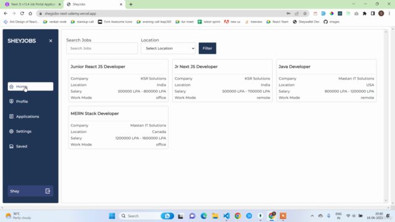Click the Settings gear icon in the sidebar
The height and width of the screenshot is (222, 395).
11,131
